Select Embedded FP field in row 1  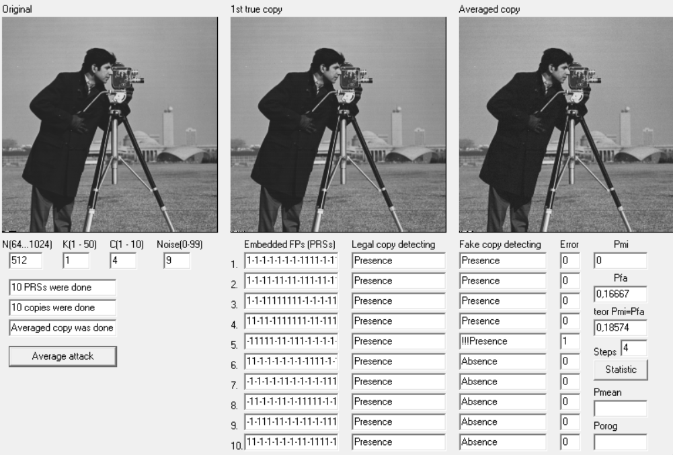291,261
